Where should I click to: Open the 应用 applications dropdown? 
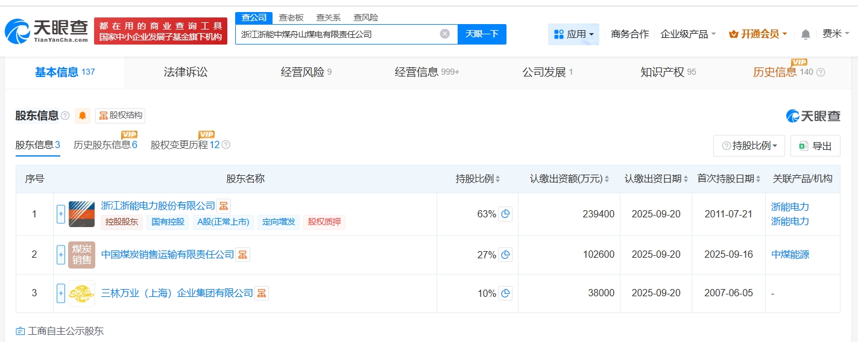(573, 34)
